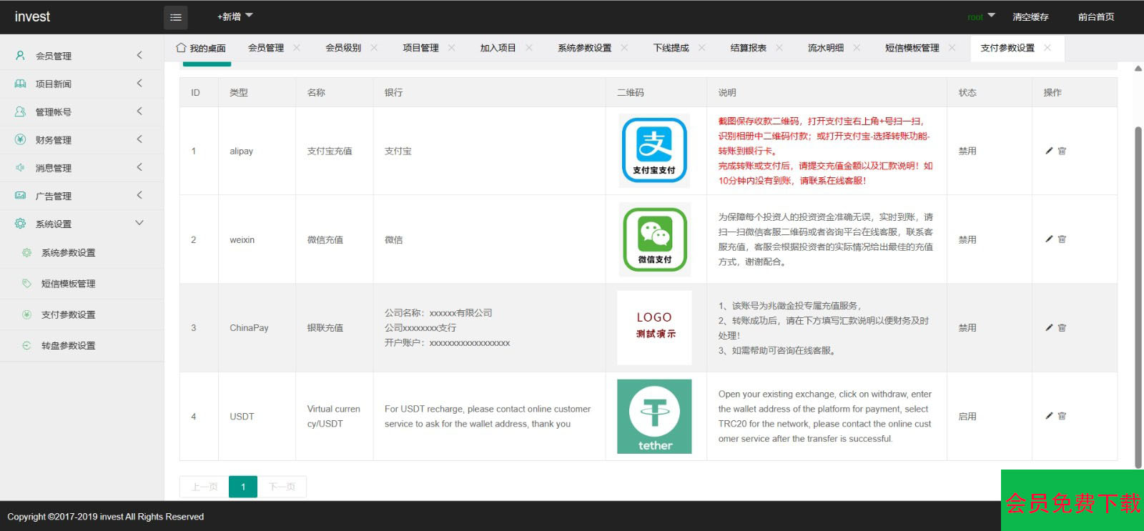1144x531 pixels.
Task: Expand the 会员管理 sidebar menu chevron
Action: 139,55
